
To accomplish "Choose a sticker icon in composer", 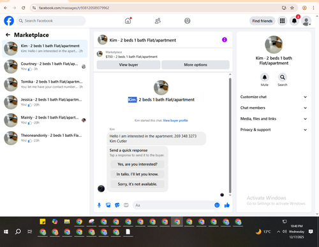I will [117, 205].
